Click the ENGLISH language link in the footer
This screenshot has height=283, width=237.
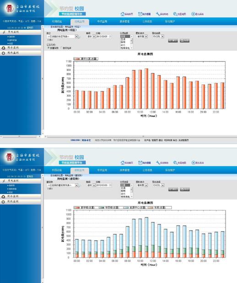[75, 140]
